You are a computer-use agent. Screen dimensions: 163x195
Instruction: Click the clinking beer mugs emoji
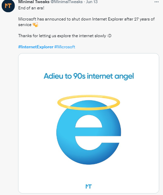[36, 25]
